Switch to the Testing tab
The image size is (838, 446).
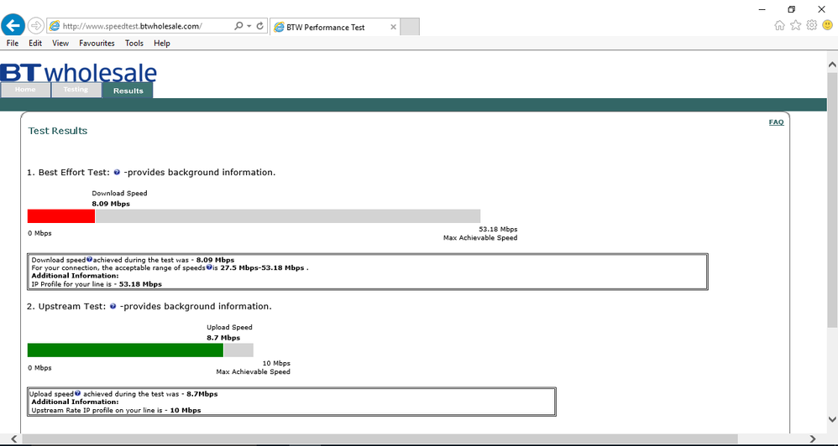click(76, 90)
